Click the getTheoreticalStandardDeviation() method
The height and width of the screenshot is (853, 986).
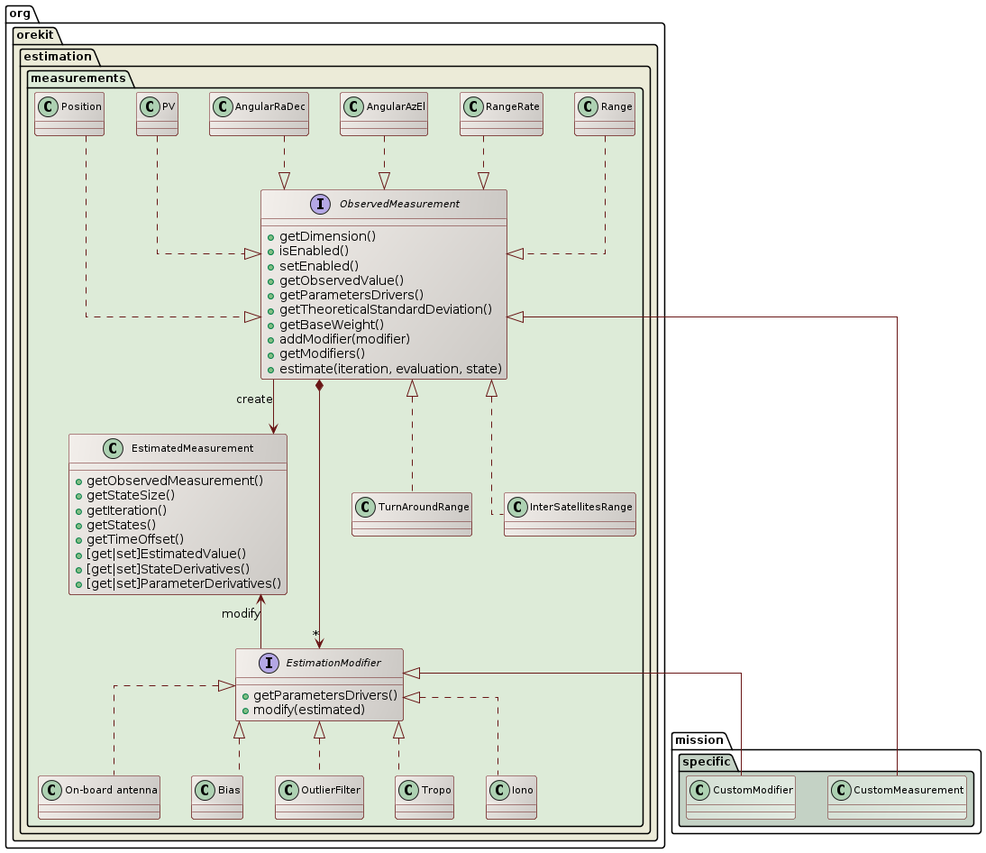pos(386,309)
